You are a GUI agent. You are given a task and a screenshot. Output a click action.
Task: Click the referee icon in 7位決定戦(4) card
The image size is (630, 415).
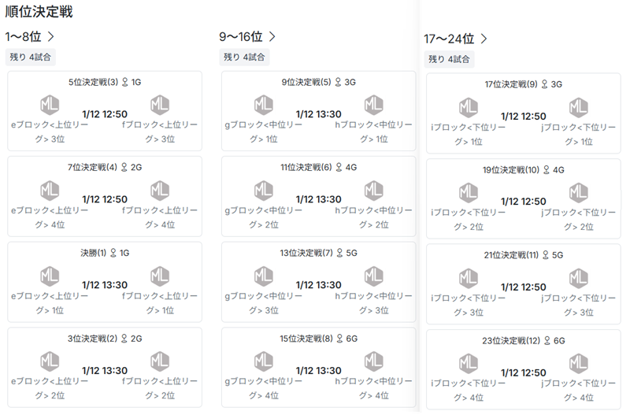click(124, 167)
